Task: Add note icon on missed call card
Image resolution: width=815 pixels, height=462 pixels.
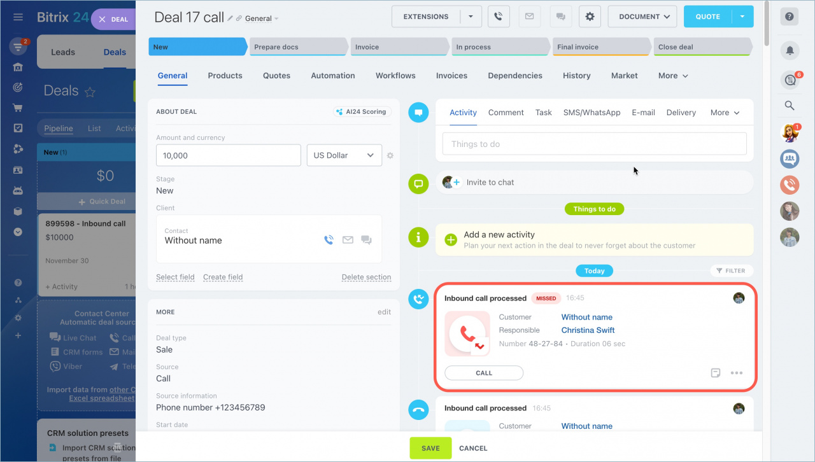Action: [716, 373]
